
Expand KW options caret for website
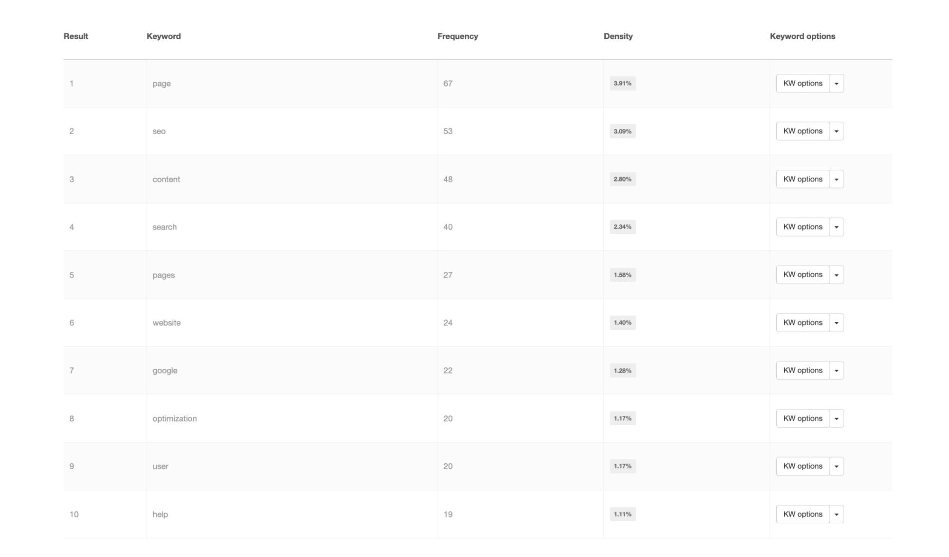tap(836, 323)
